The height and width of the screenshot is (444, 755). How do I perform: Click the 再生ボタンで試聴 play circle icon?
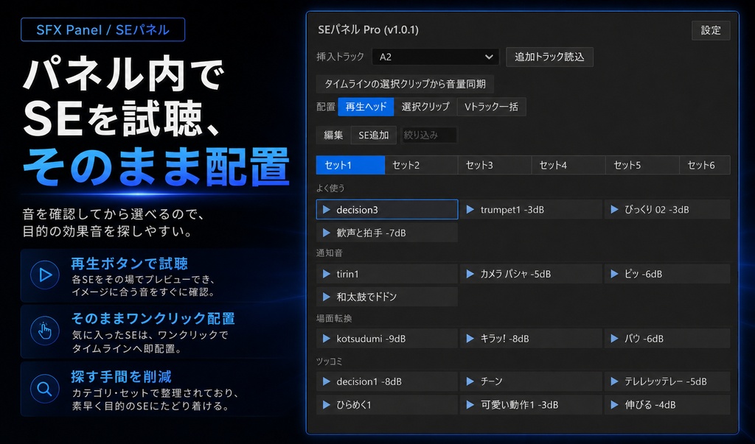[x=45, y=275]
